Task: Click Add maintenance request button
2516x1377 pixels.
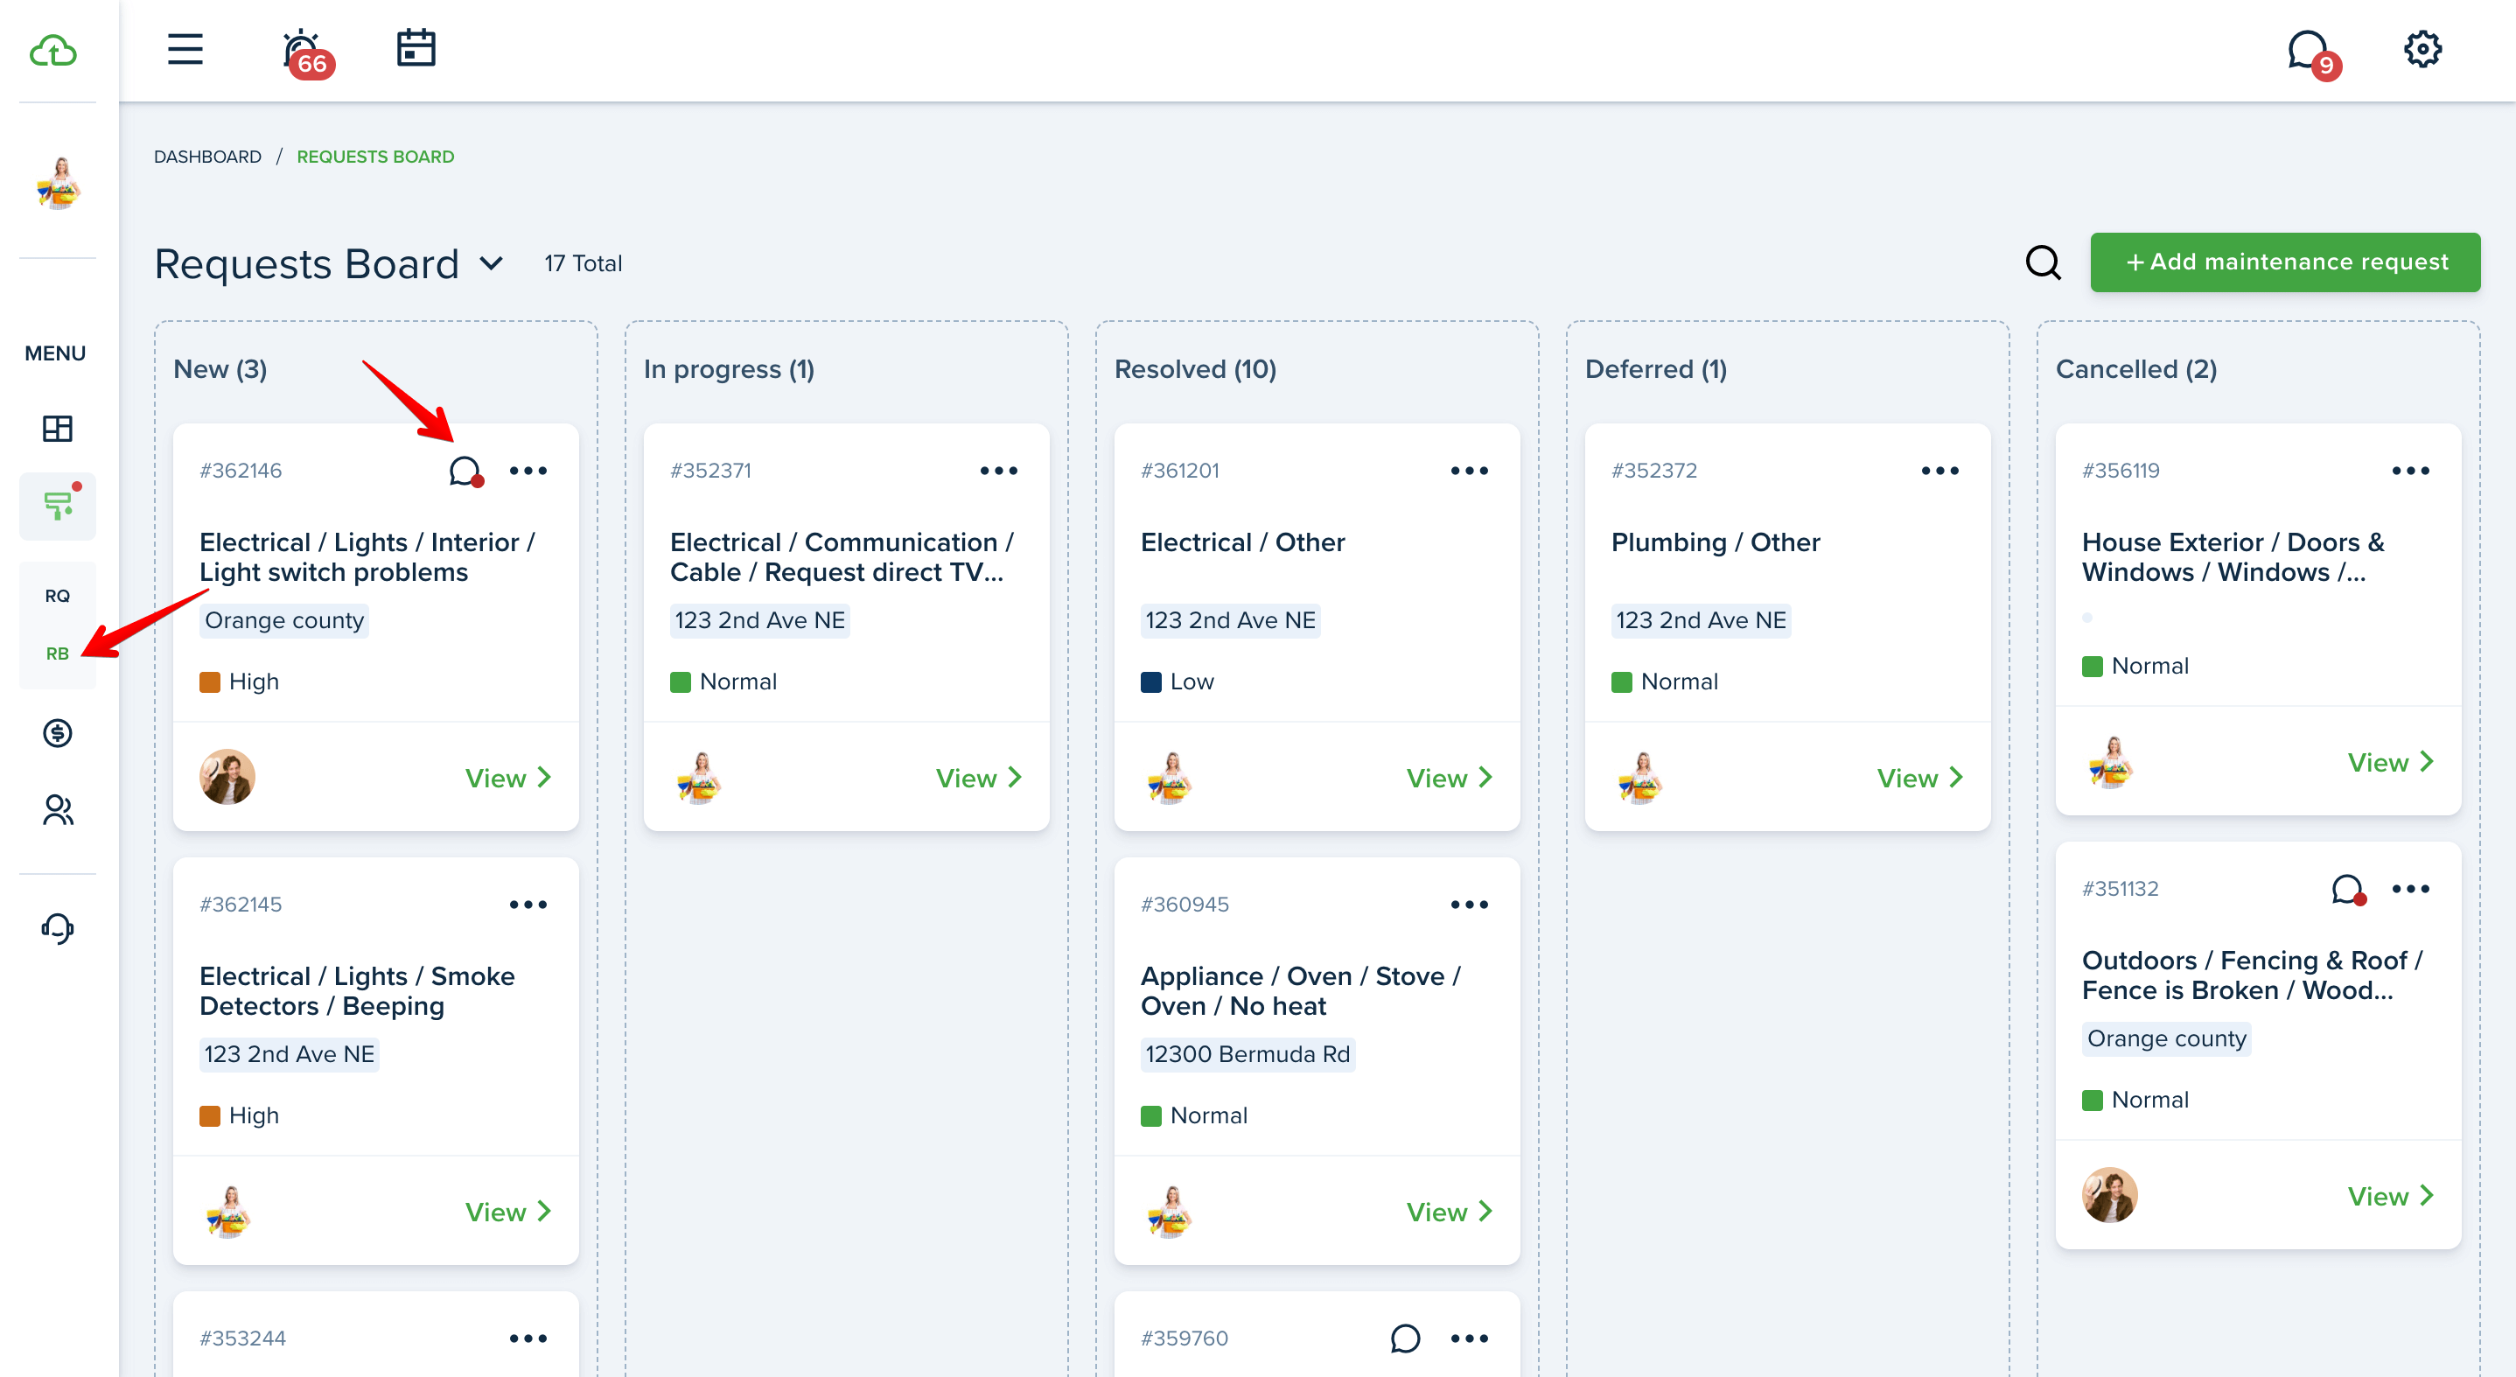Action: coord(2284,262)
